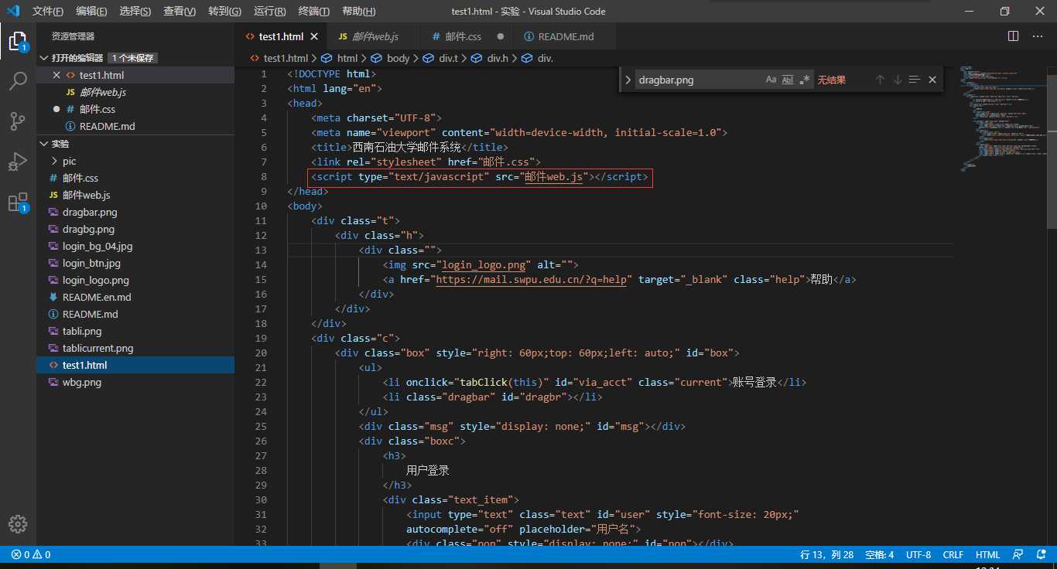Click the unsaved dot on 邮件.css tab

tap(501, 36)
